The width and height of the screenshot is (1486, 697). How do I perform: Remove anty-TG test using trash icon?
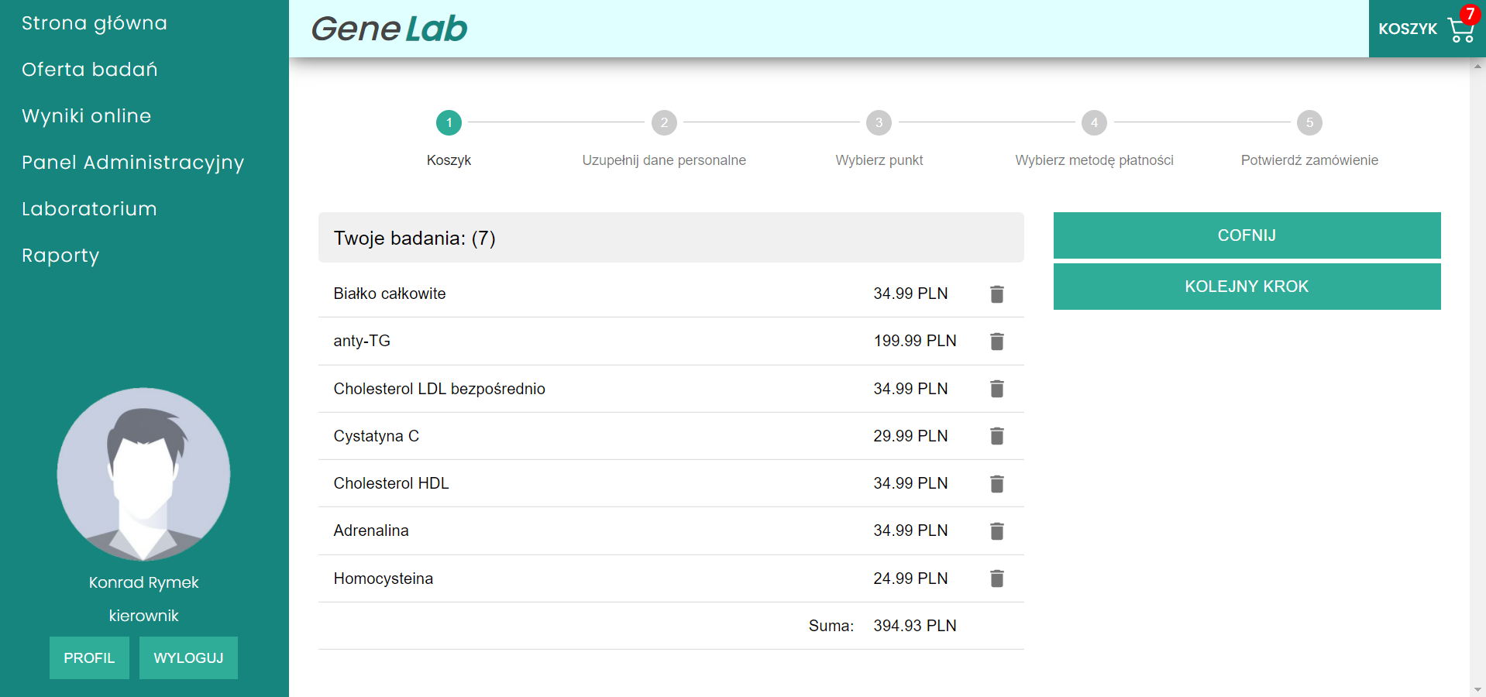pos(996,342)
